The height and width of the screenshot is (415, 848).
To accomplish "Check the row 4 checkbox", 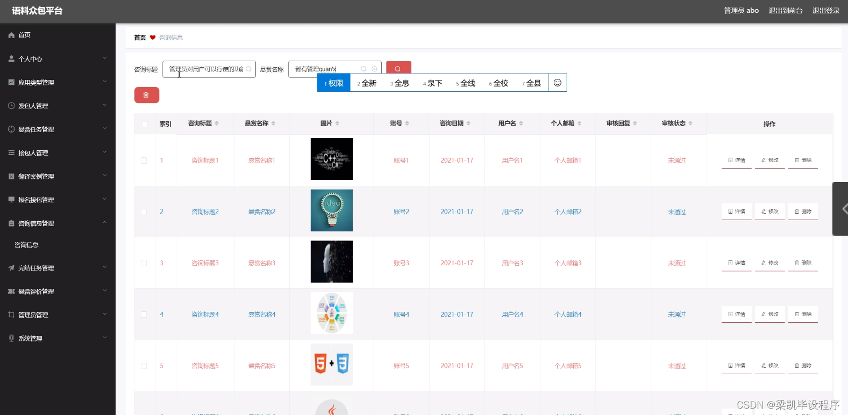I will coord(144,315).
